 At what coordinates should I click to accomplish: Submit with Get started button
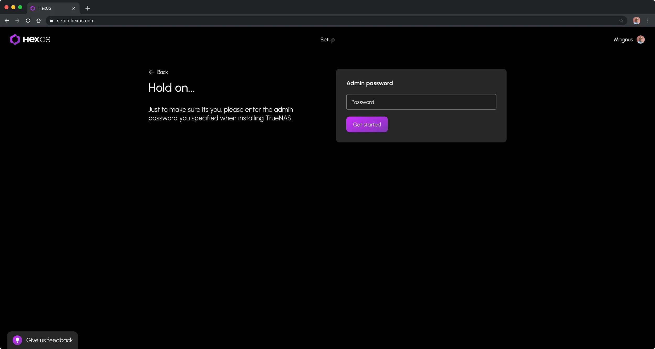tap(367, 124)
